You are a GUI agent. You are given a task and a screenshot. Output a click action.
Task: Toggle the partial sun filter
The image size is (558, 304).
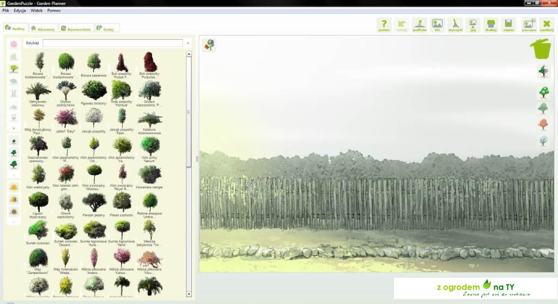(14, 199)
